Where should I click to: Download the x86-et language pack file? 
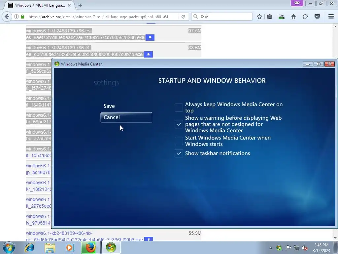[x=148, y=54]
